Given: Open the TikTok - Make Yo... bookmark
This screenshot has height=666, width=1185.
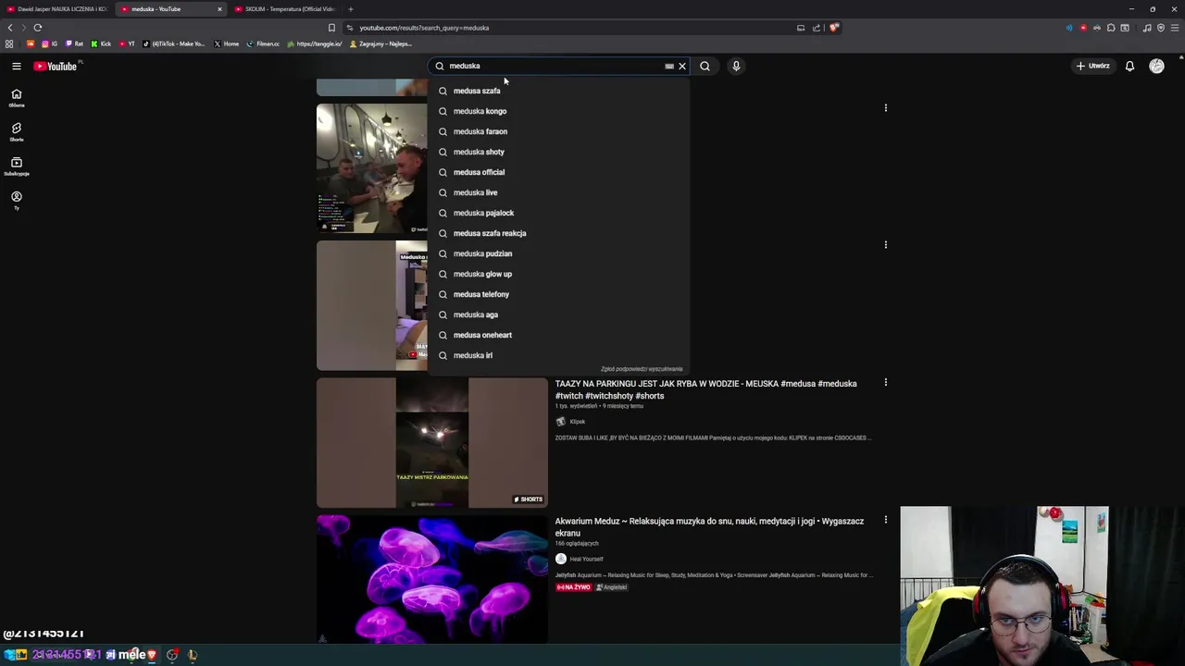Looking at the screenshot, I should (174, 43).
